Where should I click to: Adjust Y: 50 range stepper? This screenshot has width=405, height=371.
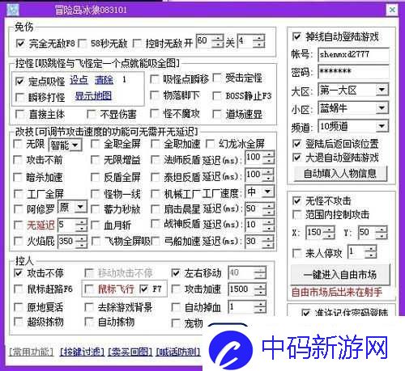click(382, 233)
